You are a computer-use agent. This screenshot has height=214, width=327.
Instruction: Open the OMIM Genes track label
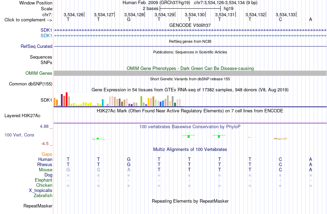[39, 73]
